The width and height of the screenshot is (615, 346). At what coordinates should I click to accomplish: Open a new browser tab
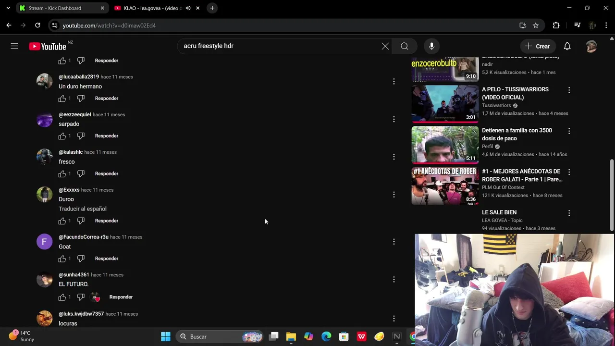click(212, 8)
